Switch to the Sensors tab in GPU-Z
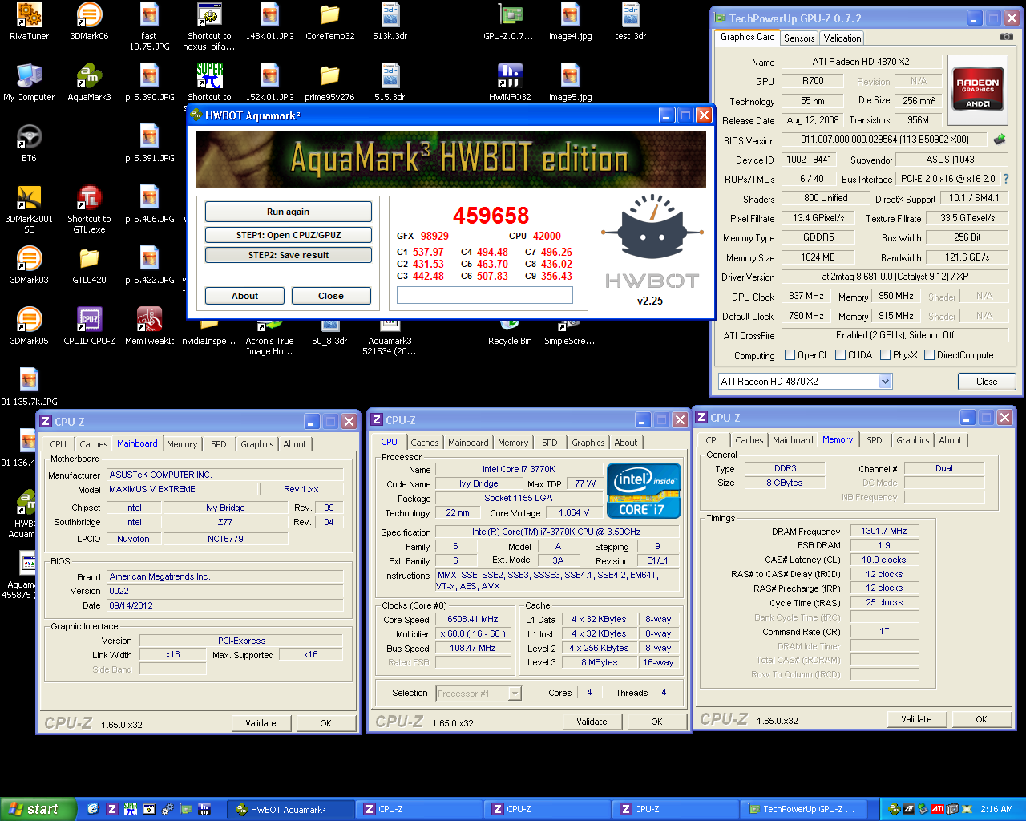The width and height of the screenshot is (1026, 821). click(x=799, y=38)
